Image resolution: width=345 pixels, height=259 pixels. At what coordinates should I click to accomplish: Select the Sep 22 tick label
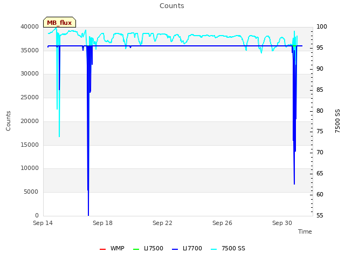tap(162, 223)
